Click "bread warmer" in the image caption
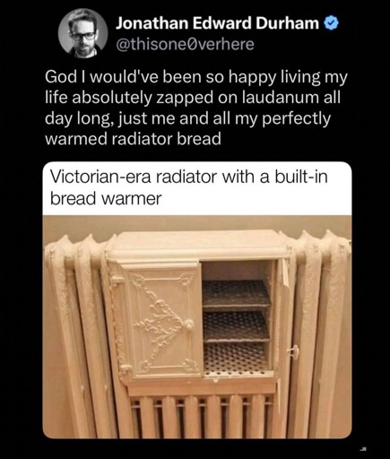Viewport: 390px width, 459px height. point(106,199)
